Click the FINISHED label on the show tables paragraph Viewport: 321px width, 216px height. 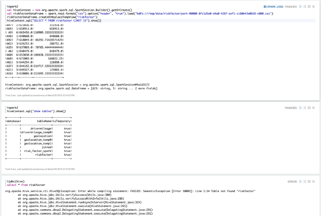coord(291,108)
